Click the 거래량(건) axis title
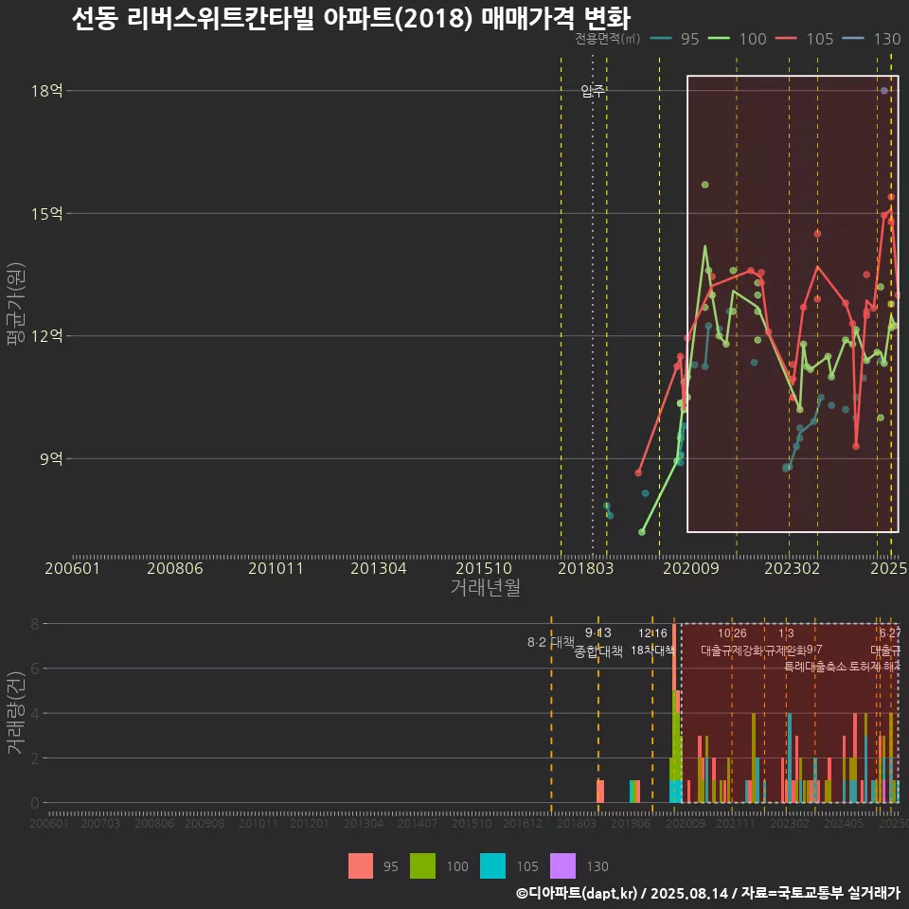Screen dimensions: 909x909 coord(16,712)
